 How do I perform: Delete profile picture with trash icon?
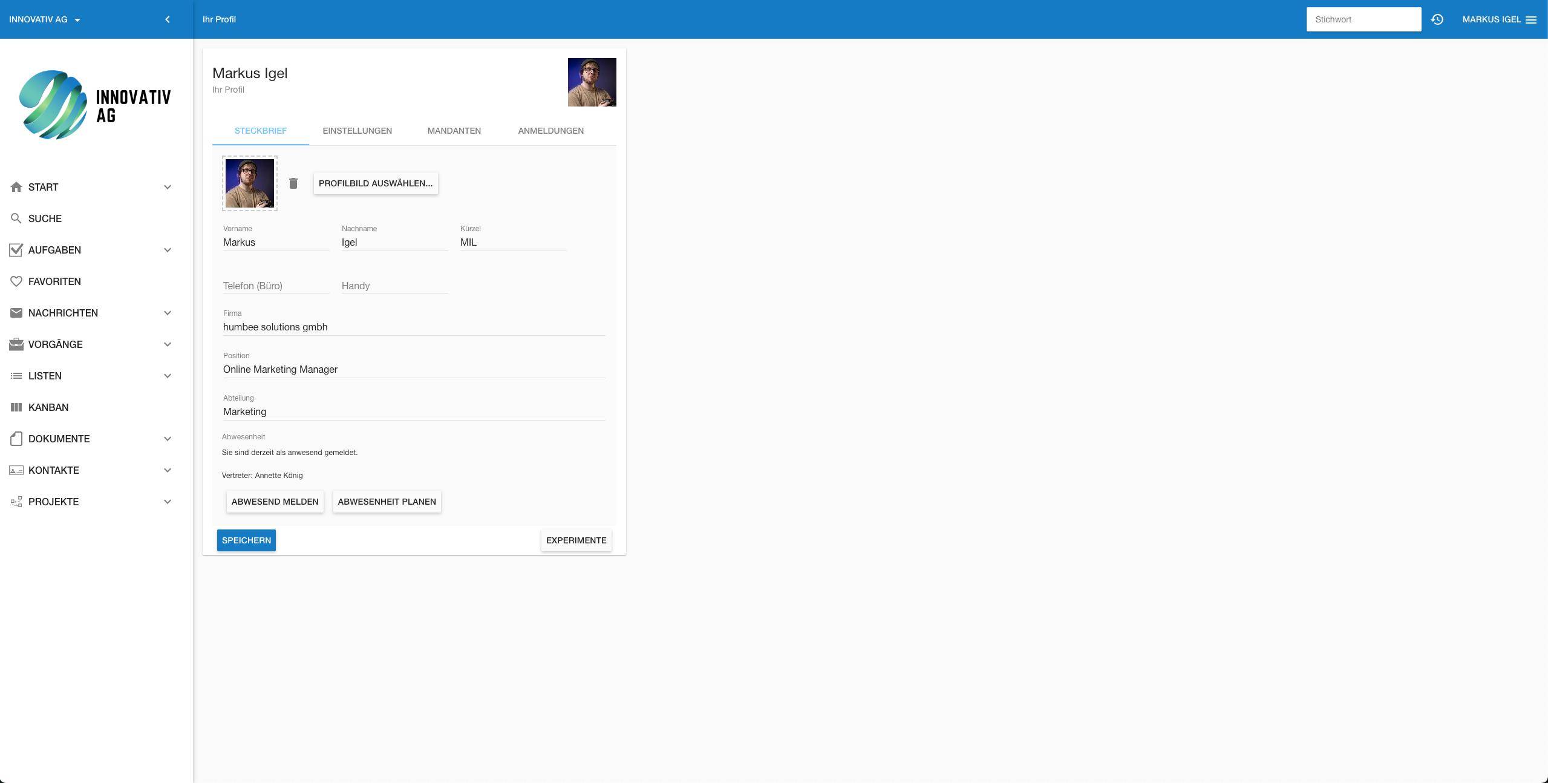(x=293, y=183)
